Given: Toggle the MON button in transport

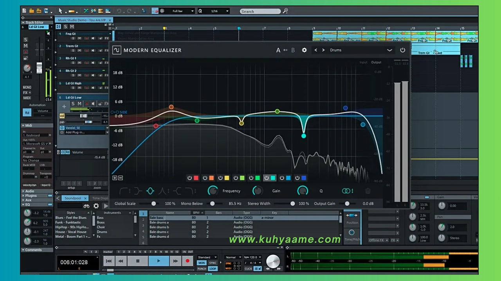Looking at the screenshot, I should pos(202,263).
